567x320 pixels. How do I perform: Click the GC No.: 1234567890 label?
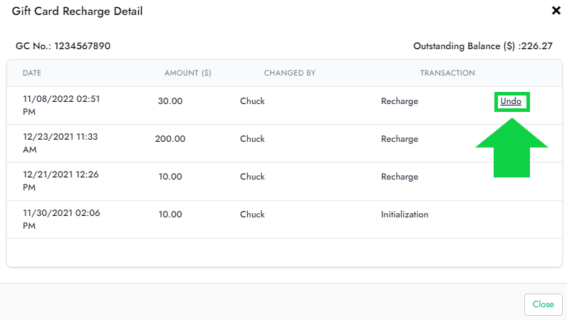(63, 46)
